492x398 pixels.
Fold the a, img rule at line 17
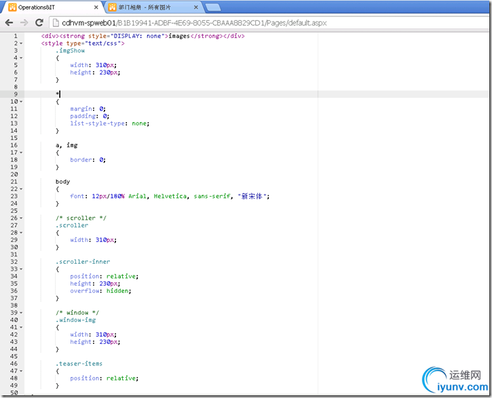tap(21, 153)
